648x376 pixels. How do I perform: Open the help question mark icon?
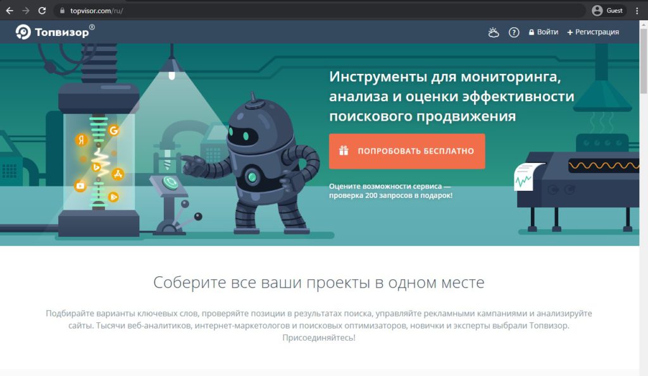(514, 32)
